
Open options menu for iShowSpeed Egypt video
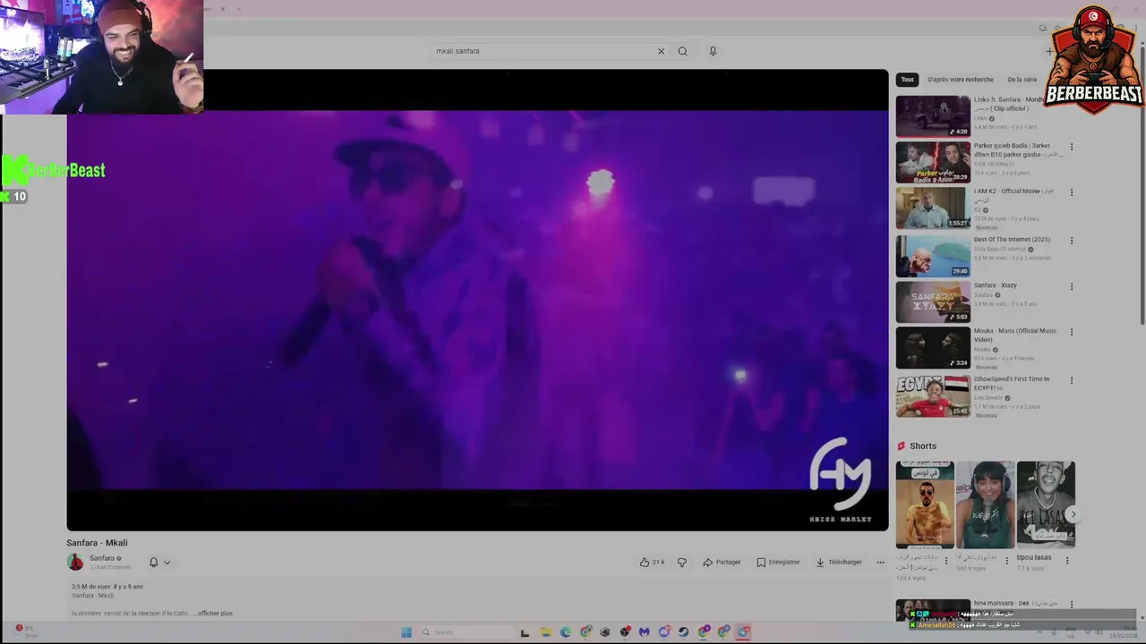pyautogui.click(x=1071, y=380)
